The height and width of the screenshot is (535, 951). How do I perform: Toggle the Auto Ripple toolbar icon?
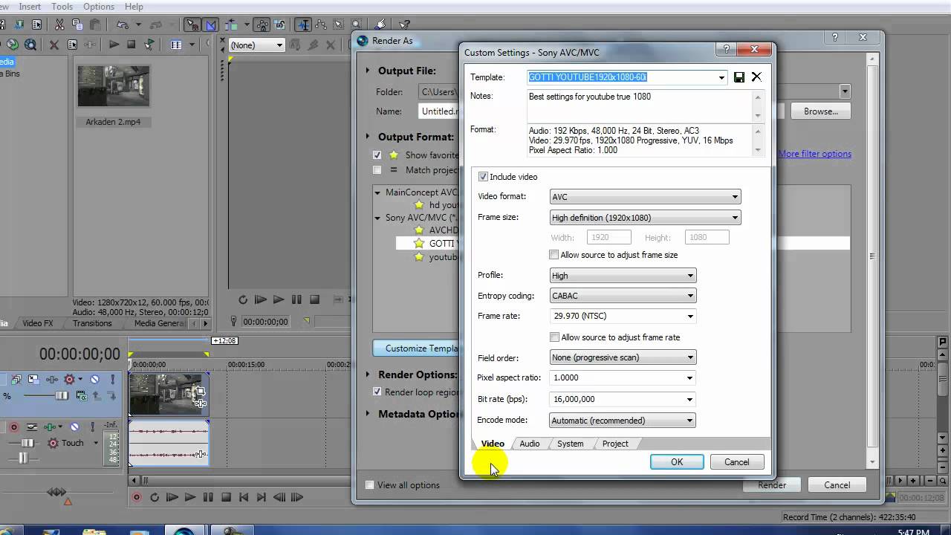tap(232, 25)
